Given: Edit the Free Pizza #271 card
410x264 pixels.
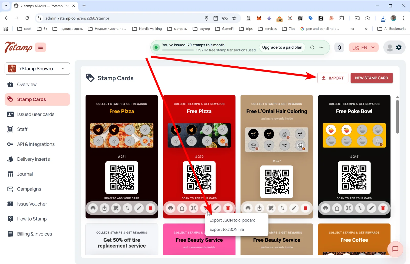Looking at the screenshot, I should click(x=139, y=208).
